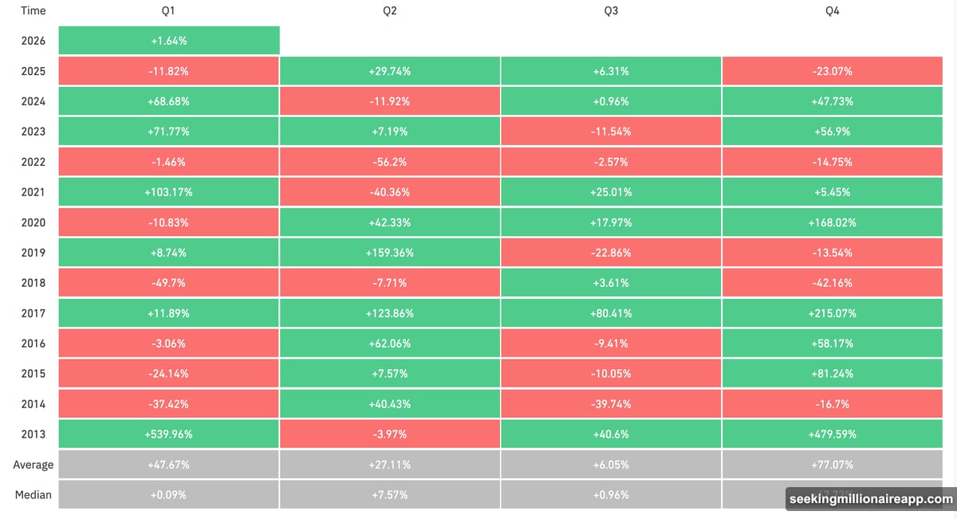957x519 pixels.
Task: Open the seekingmillionaireapp.com watermark link
Action: [x=870, y=500]
